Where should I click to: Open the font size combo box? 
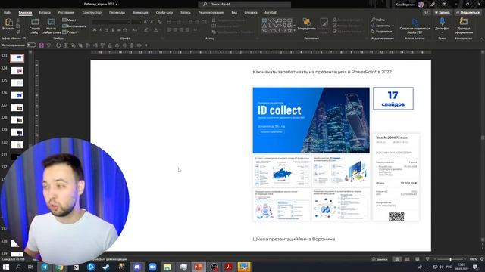tap(136, 22)
